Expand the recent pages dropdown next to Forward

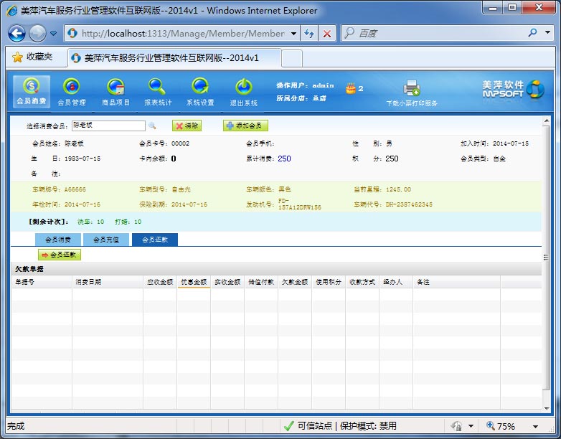click(x=54, y=34)
